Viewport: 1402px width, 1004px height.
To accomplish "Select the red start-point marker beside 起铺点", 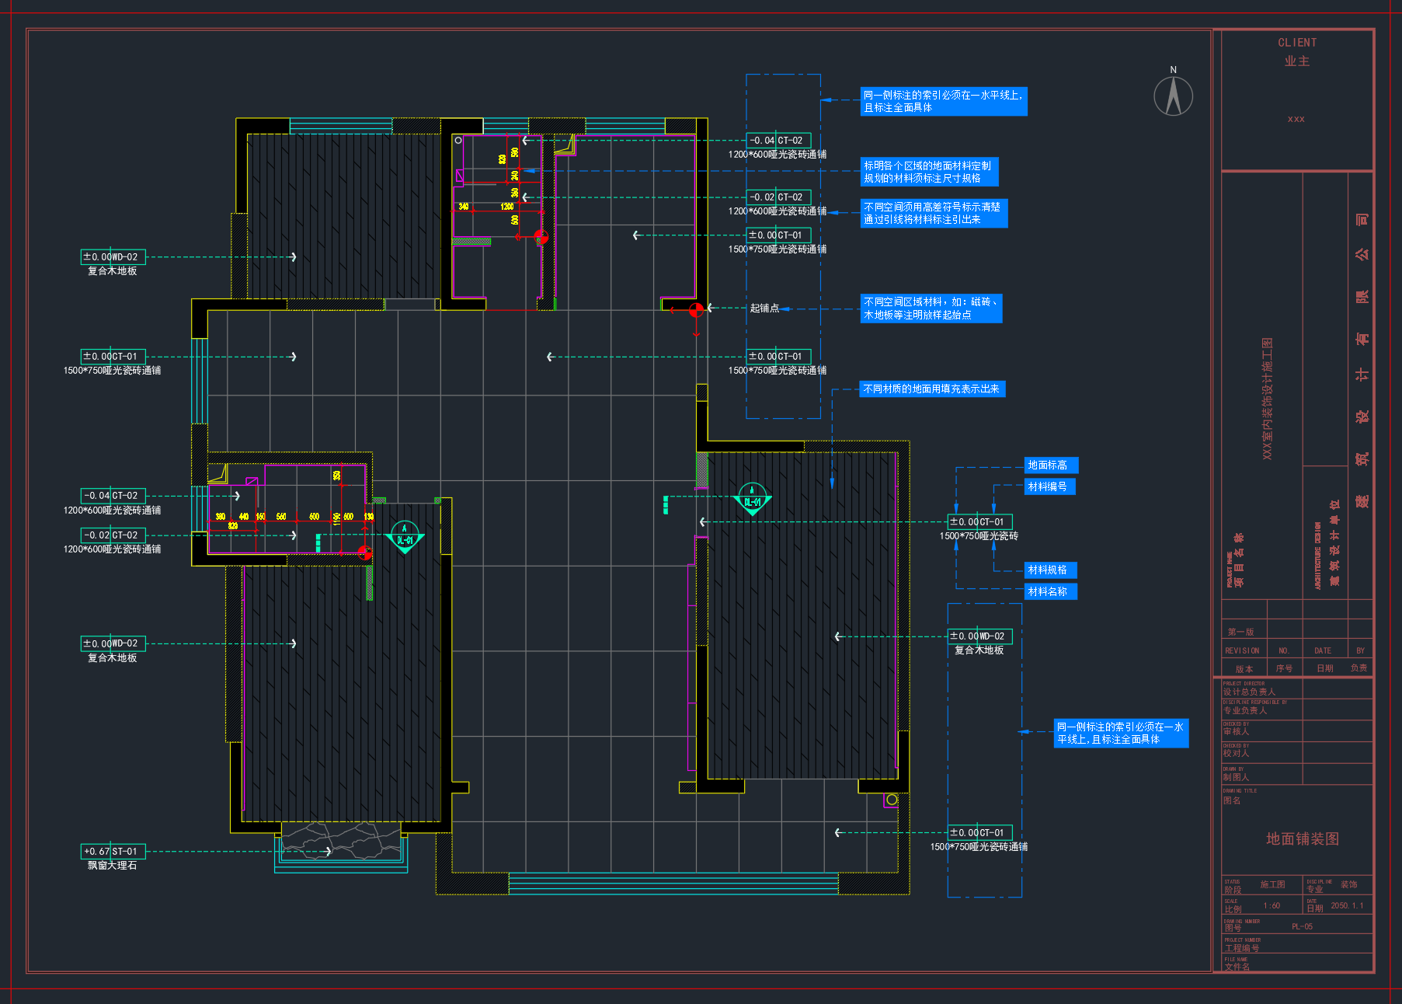I will (697, 310).
